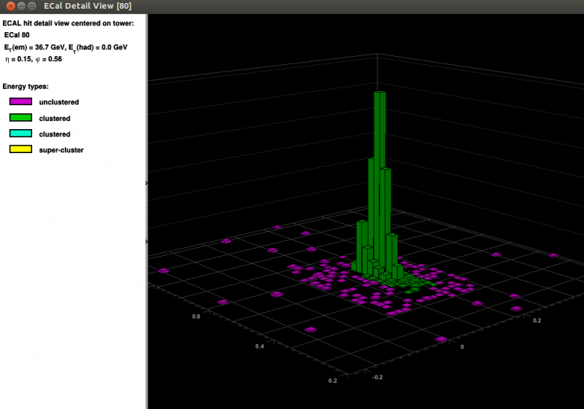The height and width of the screenshot is (409, 584).
Task: Select the 'unclustered' legend label
Action: point(59,102)
